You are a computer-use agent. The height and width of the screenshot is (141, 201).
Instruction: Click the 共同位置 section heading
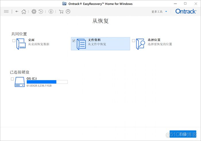(19, 34)
